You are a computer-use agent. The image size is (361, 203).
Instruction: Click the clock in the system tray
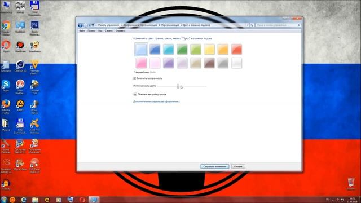click(x=352, y=200)
